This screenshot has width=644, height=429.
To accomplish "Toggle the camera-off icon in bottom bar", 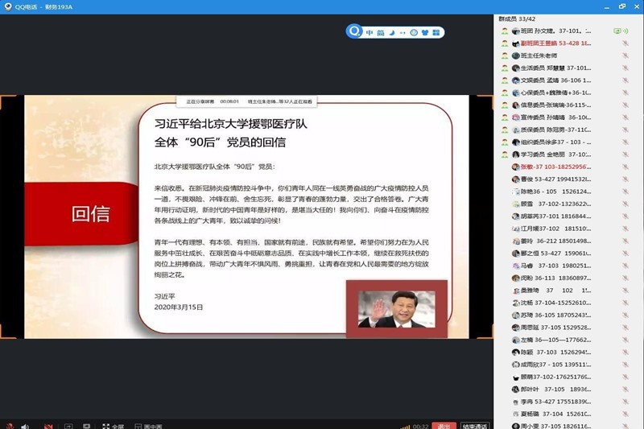I will pos(48,427).
